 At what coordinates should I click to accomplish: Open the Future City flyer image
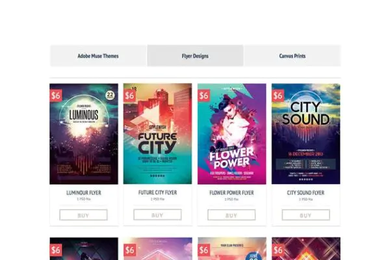coord(157,134)
